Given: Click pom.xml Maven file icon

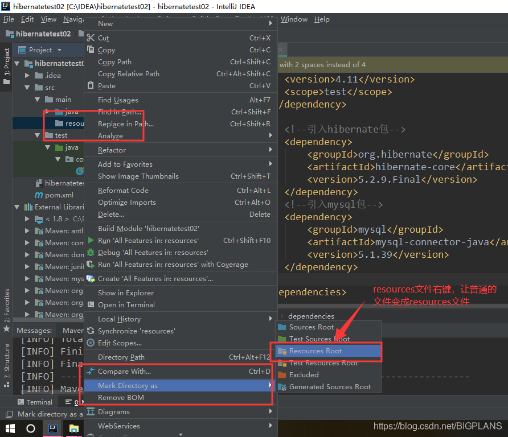Looking at the screenshot, I should click(39, 195).
